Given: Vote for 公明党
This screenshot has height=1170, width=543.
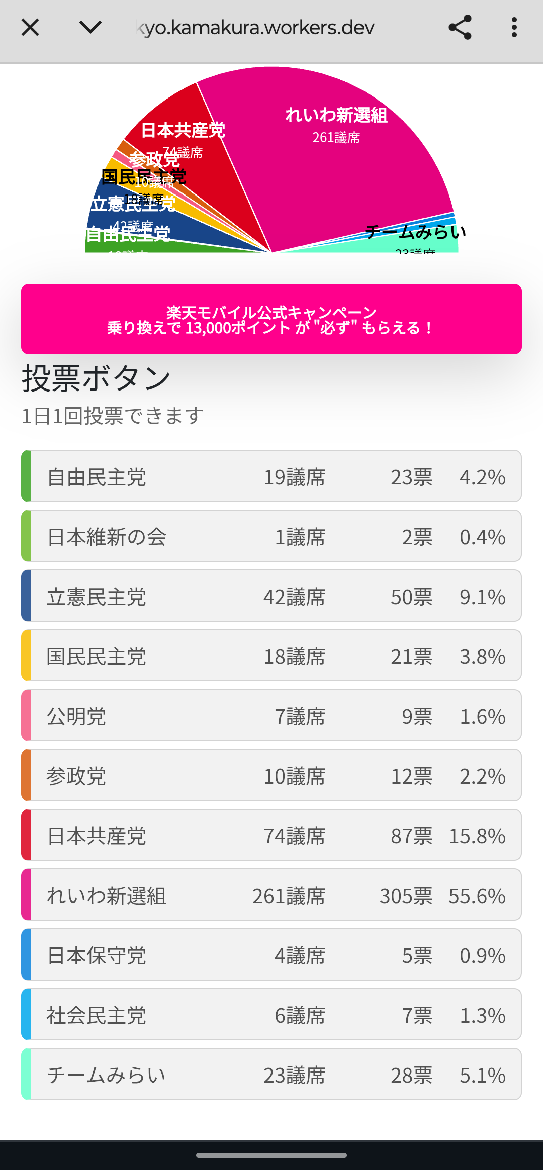Looking at the screenshot, I should [x=271, y=715].
